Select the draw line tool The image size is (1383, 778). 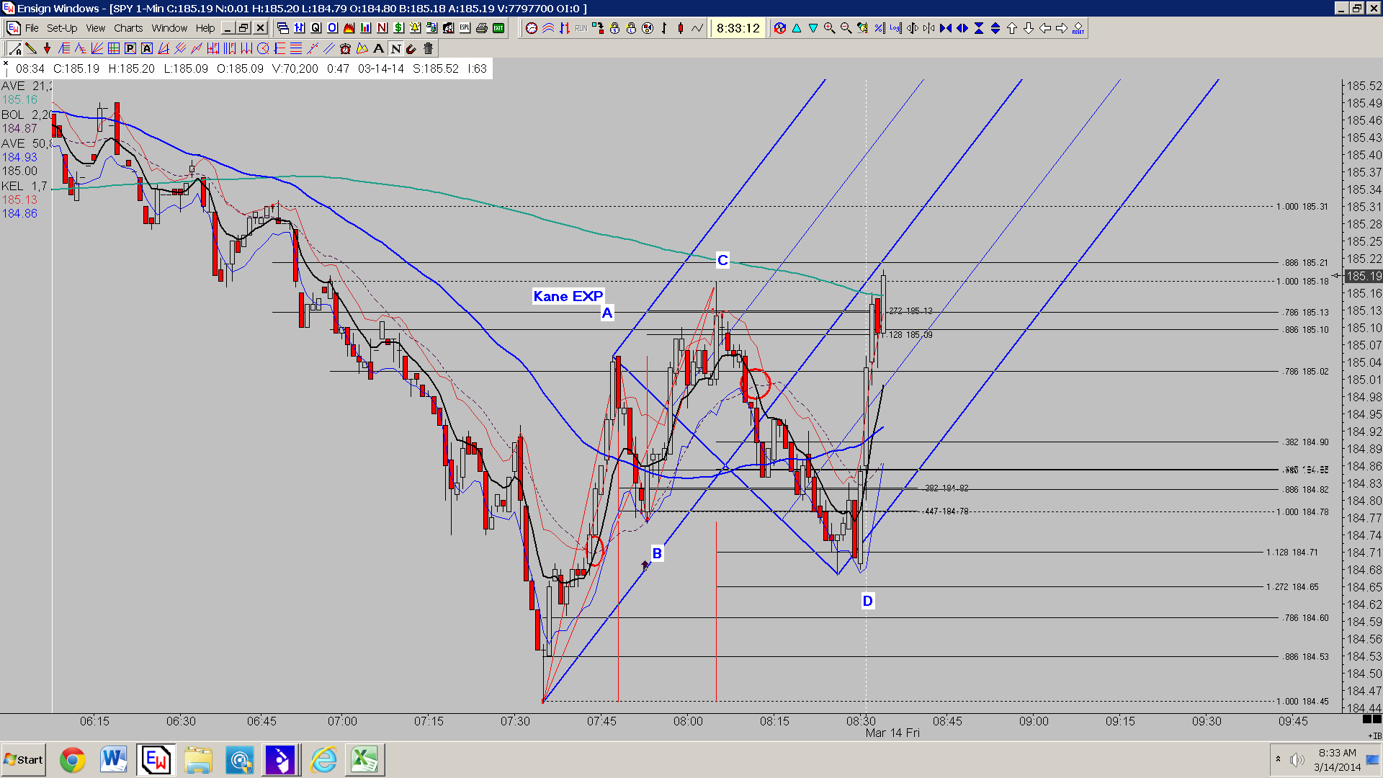pyautogui.click(x=15, y=48)
